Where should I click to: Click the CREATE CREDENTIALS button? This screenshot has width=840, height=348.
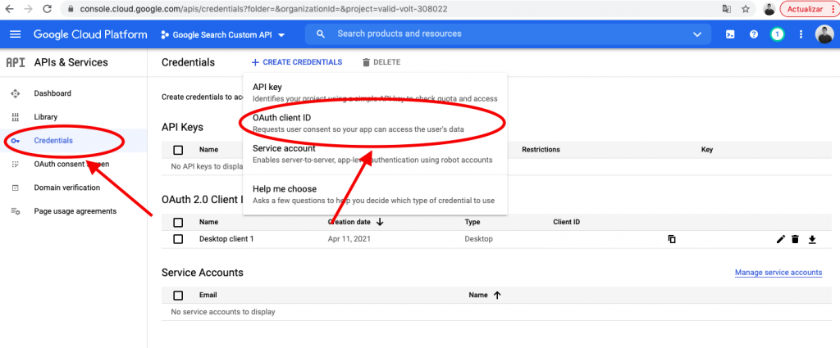coord(297,62)
